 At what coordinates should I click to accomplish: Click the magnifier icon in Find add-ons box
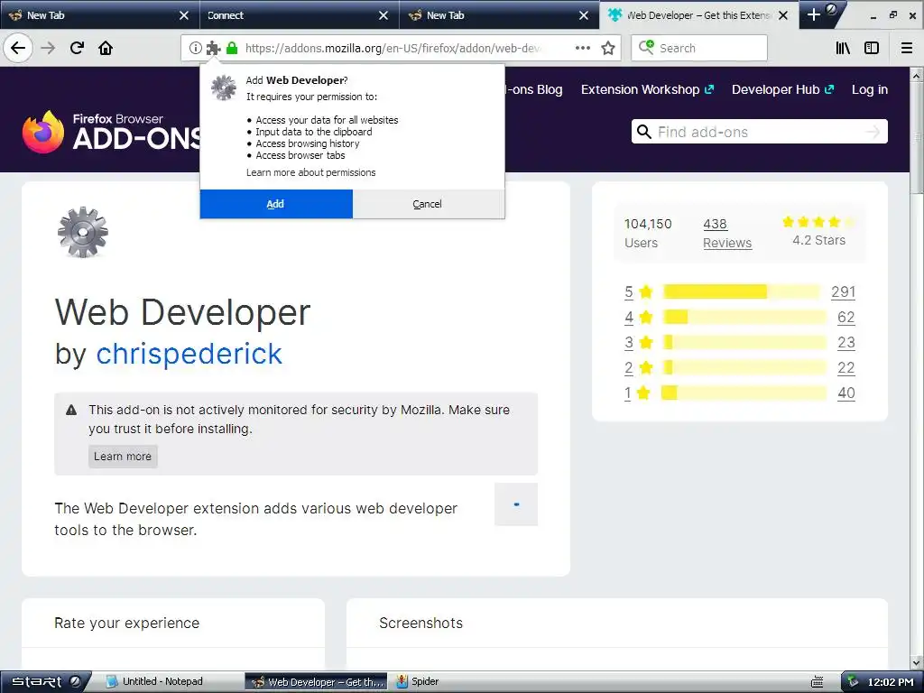point(644,132)
